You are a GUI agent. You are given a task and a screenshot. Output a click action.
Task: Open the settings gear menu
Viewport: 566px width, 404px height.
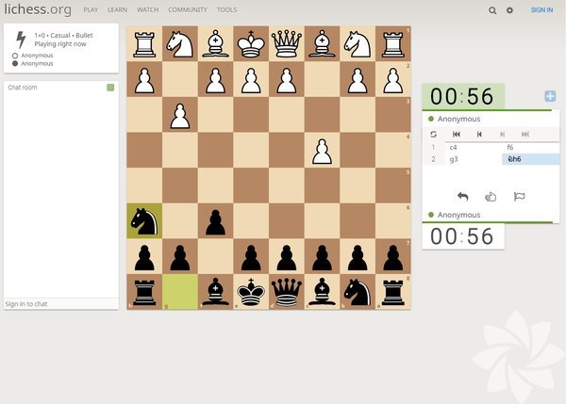[510, 9]
